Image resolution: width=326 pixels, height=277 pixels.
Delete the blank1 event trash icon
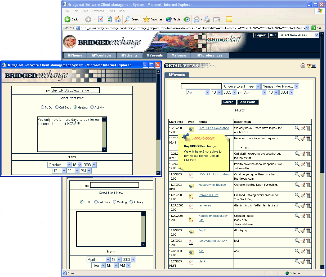309,262
